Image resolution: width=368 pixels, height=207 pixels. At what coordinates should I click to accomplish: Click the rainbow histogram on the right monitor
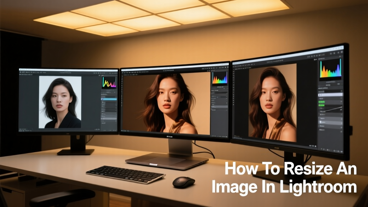click(x=331, y=69)
